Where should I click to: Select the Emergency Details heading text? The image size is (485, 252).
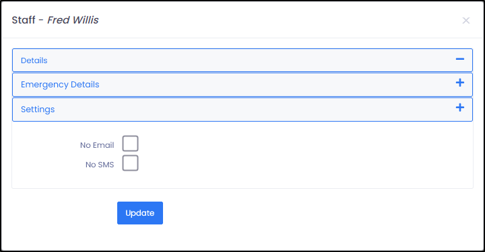(x=60, y=85)
